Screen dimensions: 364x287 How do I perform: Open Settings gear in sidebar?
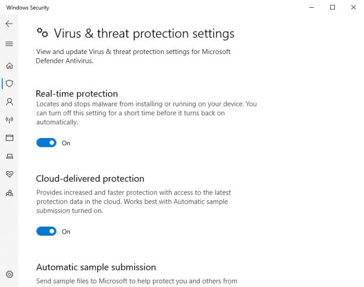(x=9, y=274)
